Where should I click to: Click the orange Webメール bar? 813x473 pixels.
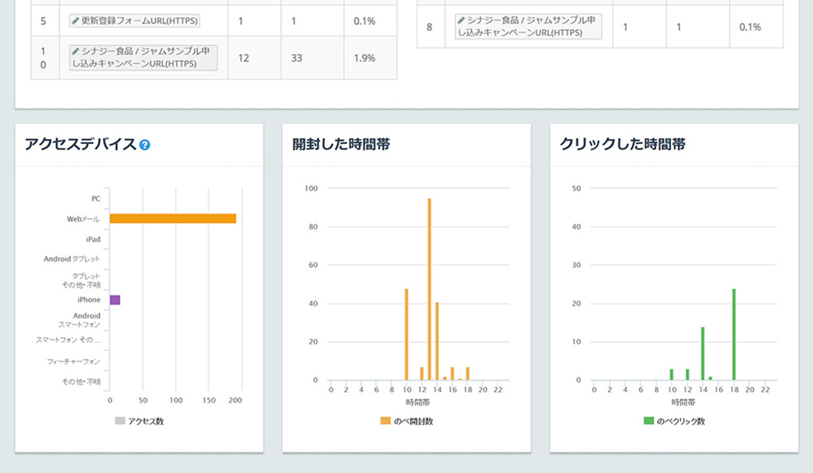pyautogui.click(x=173, y=218)
